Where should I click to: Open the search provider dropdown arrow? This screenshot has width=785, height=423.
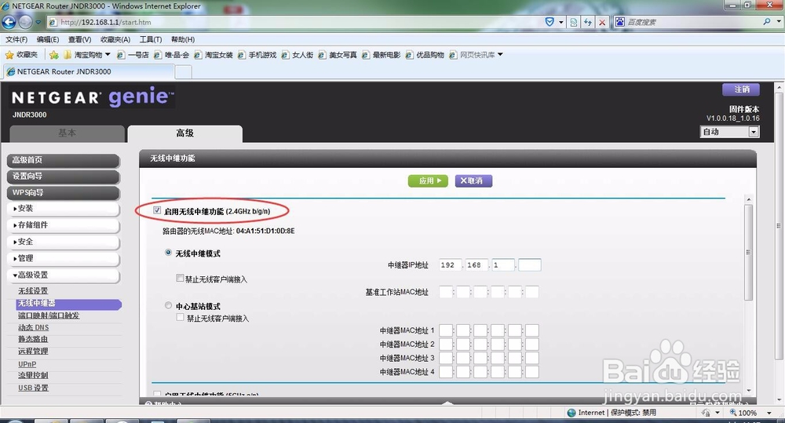[x=779, y=21]
